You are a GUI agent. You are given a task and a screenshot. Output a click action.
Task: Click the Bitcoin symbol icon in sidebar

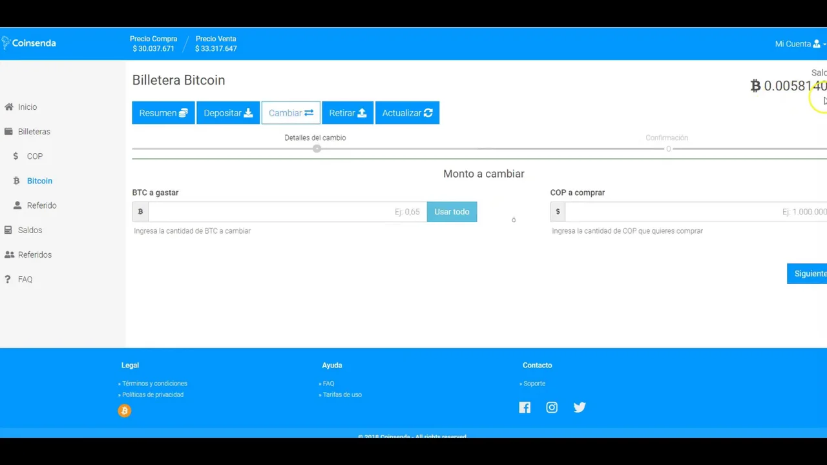(16, 181)
